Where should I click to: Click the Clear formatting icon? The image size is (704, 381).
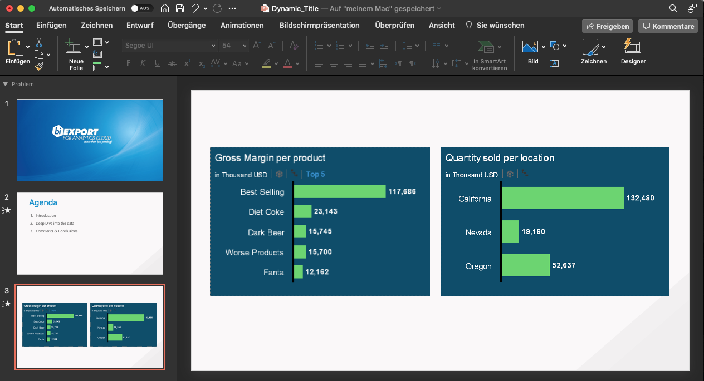294,46
